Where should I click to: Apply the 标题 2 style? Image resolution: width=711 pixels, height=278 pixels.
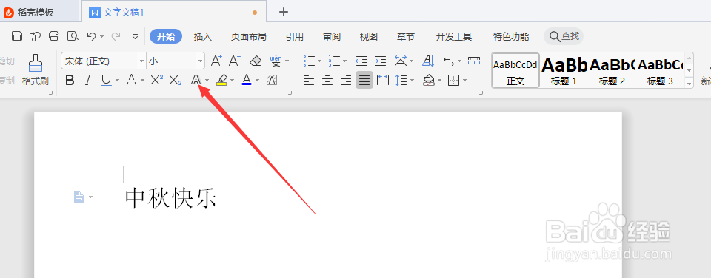click(612, 71)
